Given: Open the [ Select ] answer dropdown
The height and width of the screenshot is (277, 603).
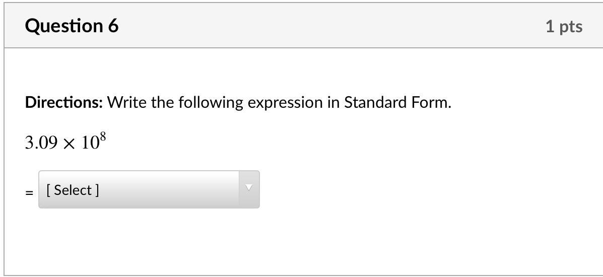Looking at the screenshot, I should (149, 189).
